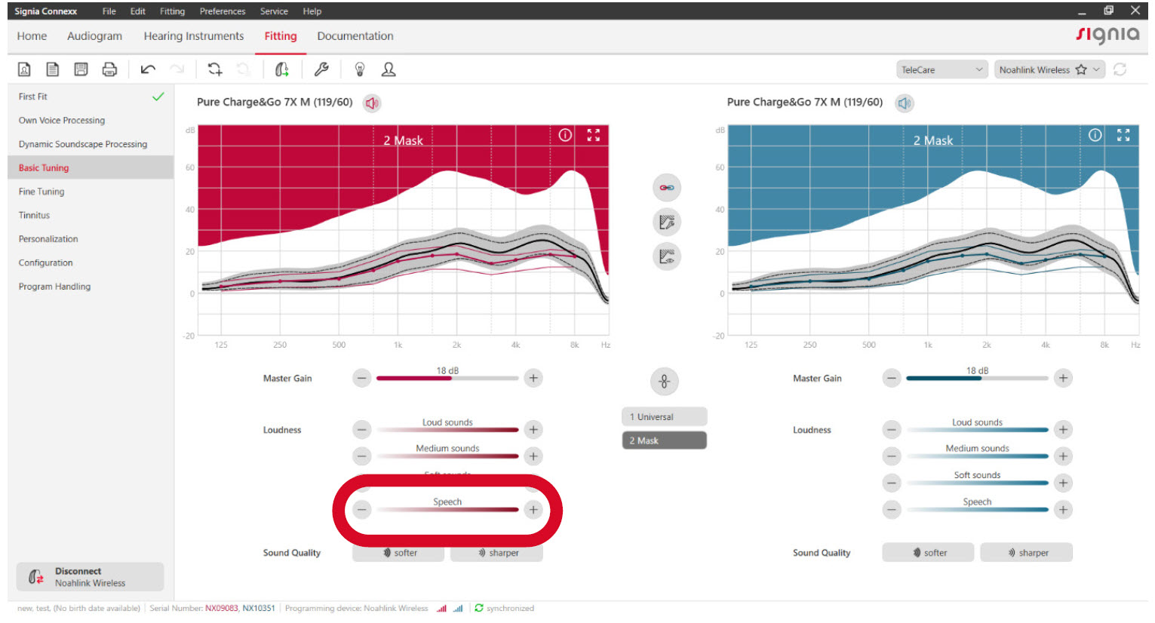Click the info icon on the red graph
1155x623 pixels.
(565, 135)
